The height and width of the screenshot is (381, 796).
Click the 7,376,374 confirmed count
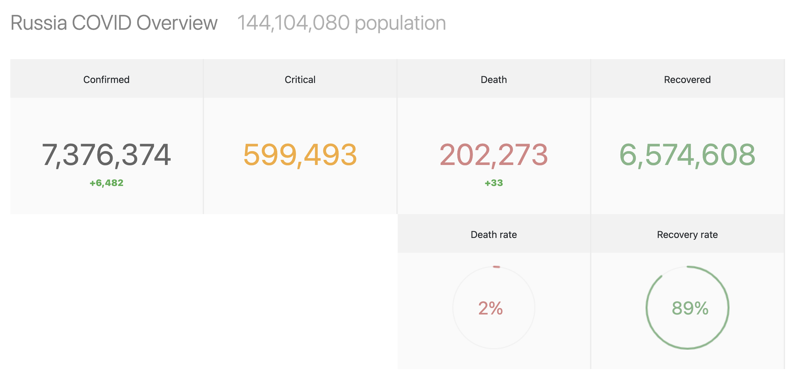(x=106, y=155)
